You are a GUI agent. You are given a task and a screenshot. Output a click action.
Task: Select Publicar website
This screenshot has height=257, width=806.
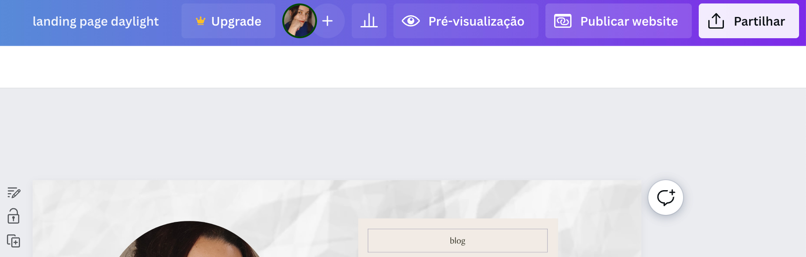pyautogui.click(x=618, y=21)
